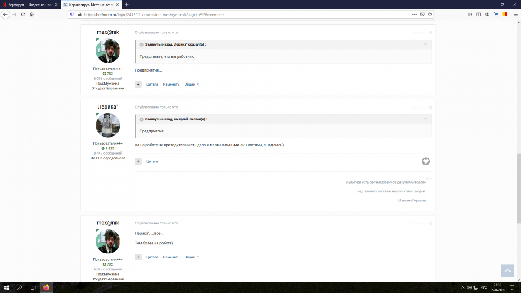Toggle multiquote plus on last mex@nik post
This screenshot has width=521, height=293.
(x=138, y=257)
